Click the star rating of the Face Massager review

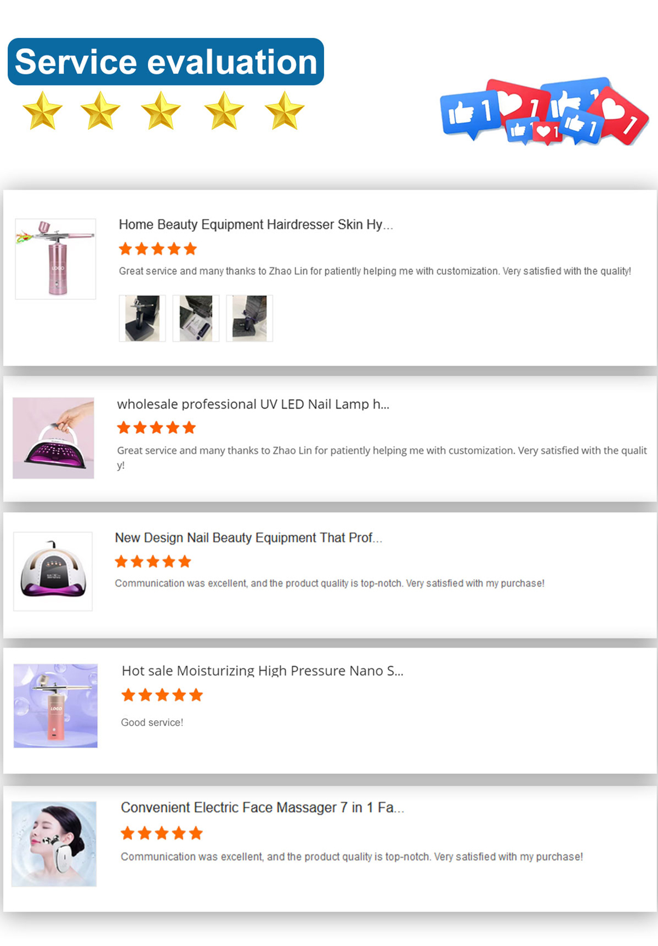pos(162,834)
